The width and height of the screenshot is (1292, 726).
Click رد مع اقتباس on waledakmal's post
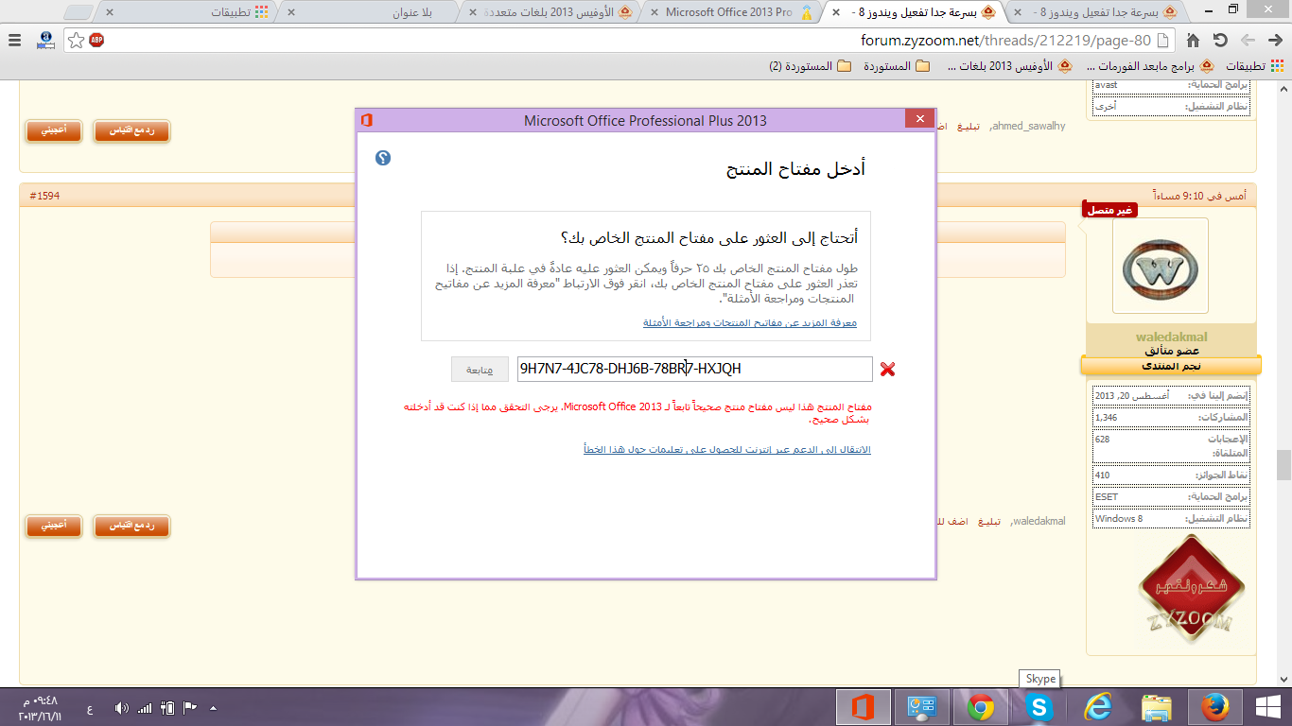pos(131,525)
